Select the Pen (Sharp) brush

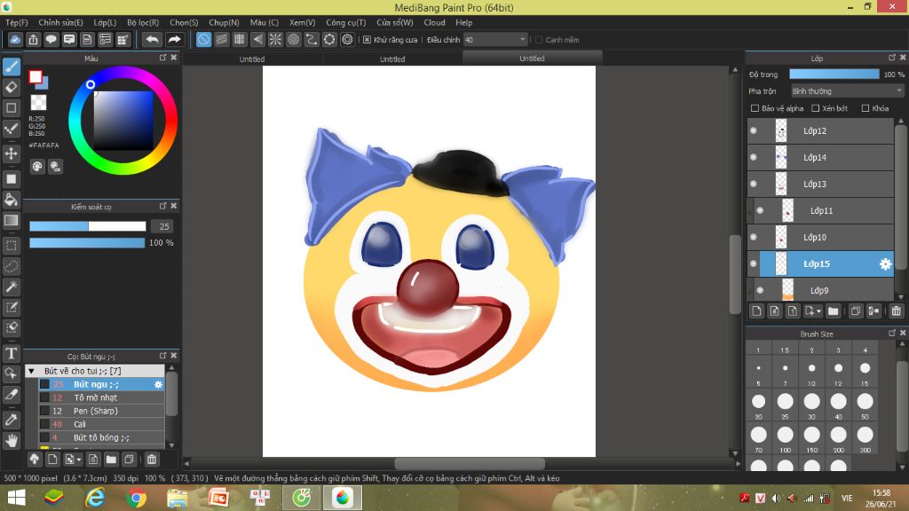(x=96, y=411)
